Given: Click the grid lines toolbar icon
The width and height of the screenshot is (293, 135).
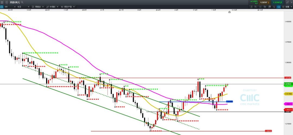Looking at the screenshot, I should tap(260, 7).
